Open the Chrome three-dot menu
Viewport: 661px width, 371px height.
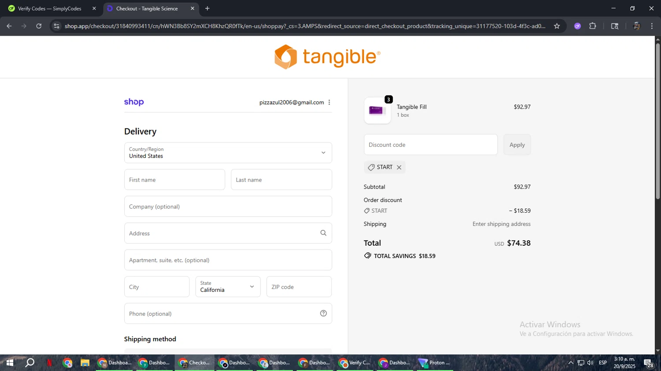point(652,26)
